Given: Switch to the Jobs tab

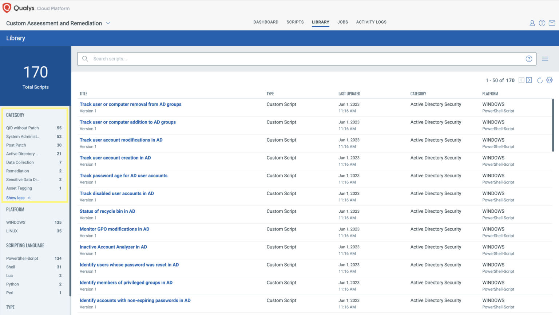Looking at the screenshot, I should tap(342, 22).
